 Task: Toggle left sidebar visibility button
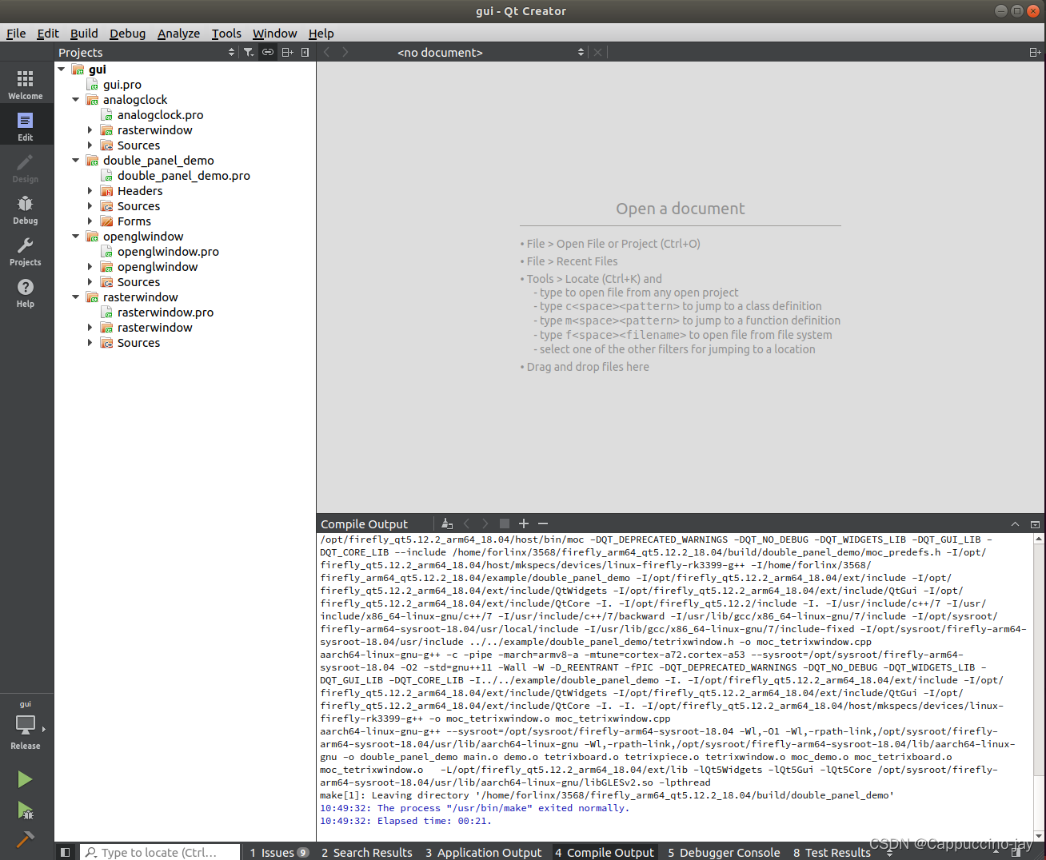point(66,852)
